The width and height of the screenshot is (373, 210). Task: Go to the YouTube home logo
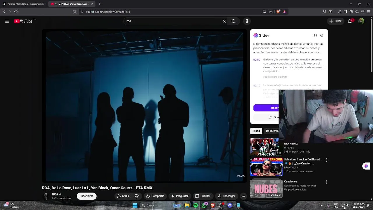(x=23, y=21)
